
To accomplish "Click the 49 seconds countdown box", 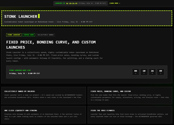I will (x=161, y=72).
